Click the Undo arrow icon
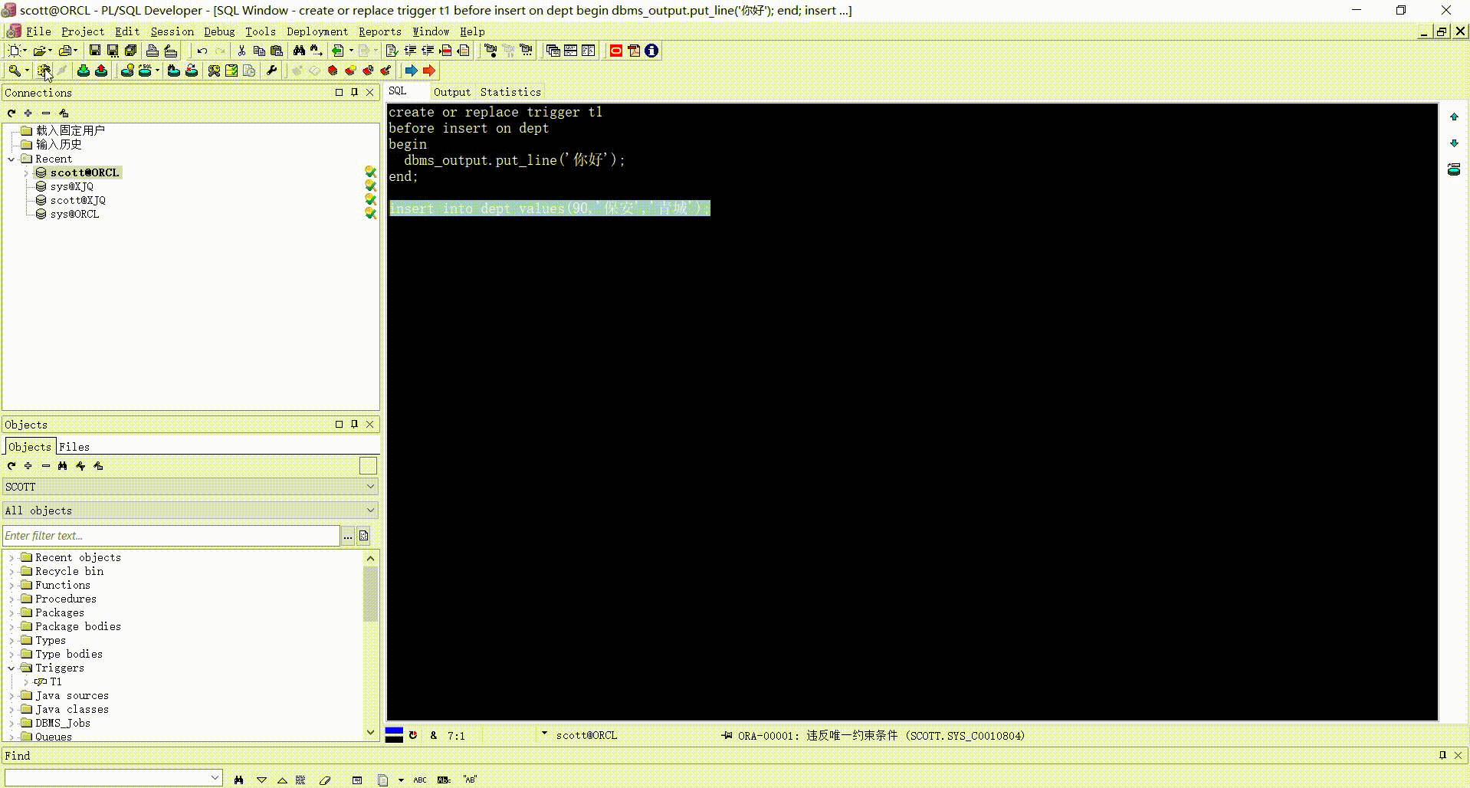 click(202, 51)
